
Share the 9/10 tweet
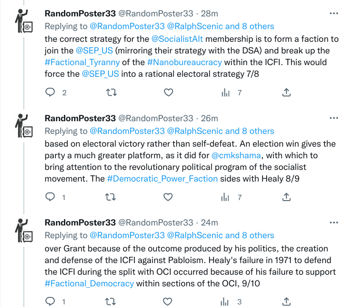coord(286,301)
